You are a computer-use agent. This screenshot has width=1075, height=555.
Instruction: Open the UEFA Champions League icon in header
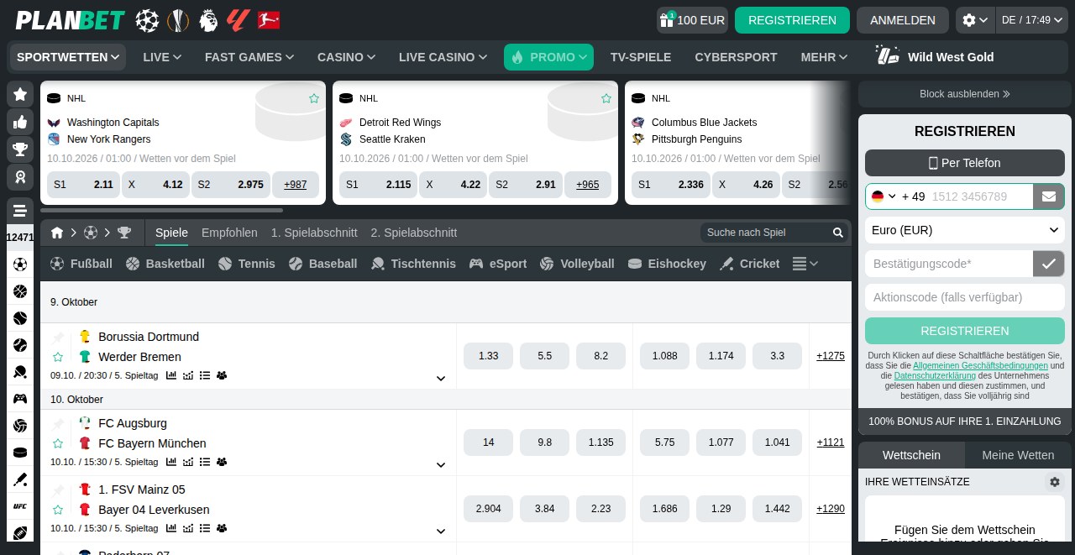point(147,20)
